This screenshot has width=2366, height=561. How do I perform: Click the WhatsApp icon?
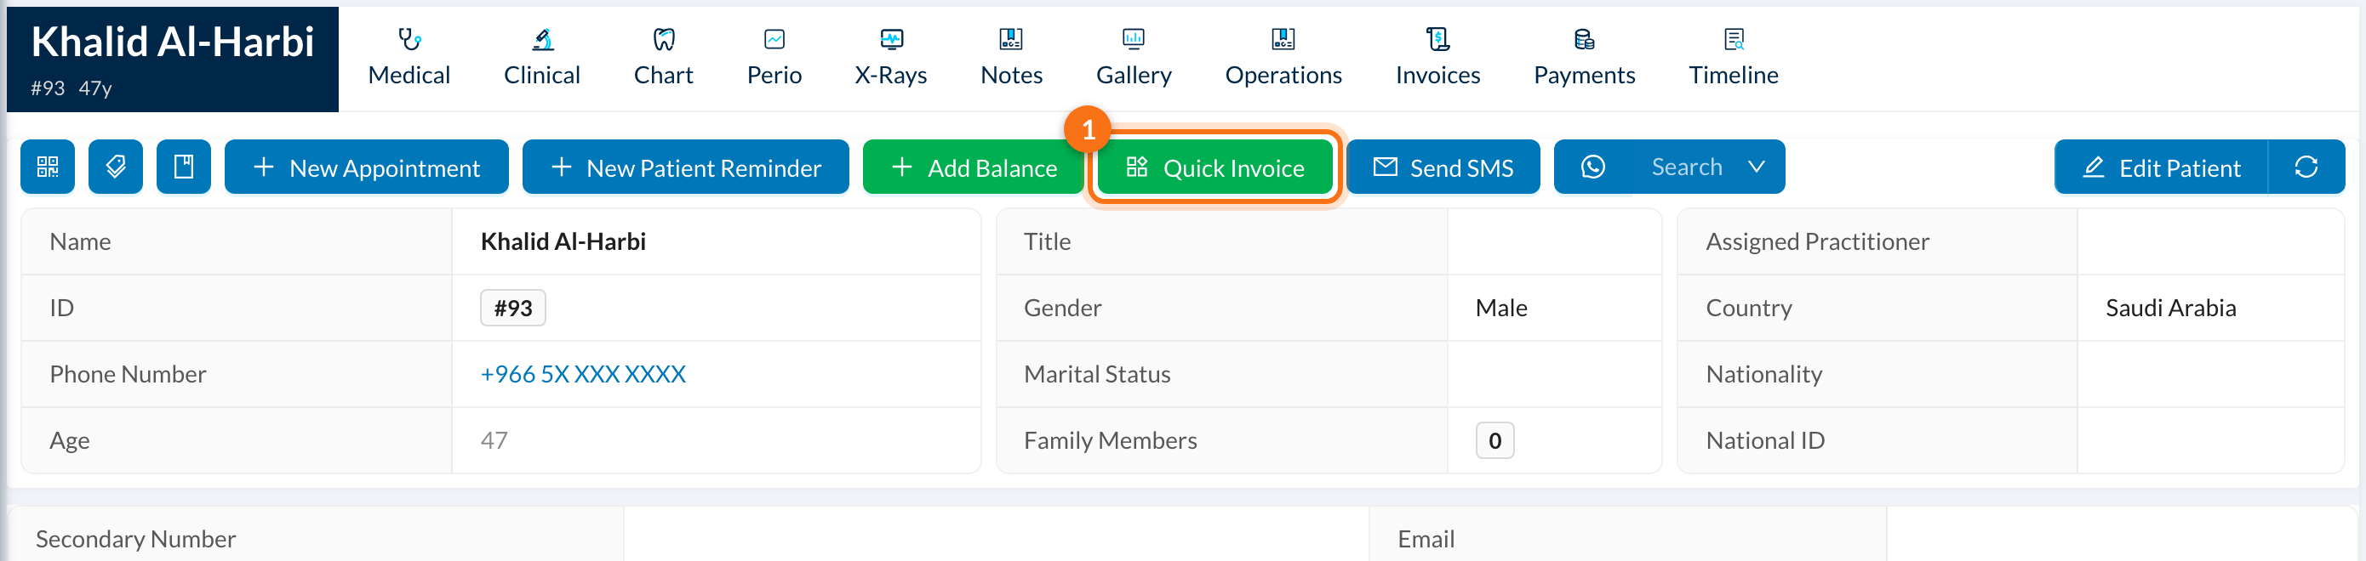1592,167
